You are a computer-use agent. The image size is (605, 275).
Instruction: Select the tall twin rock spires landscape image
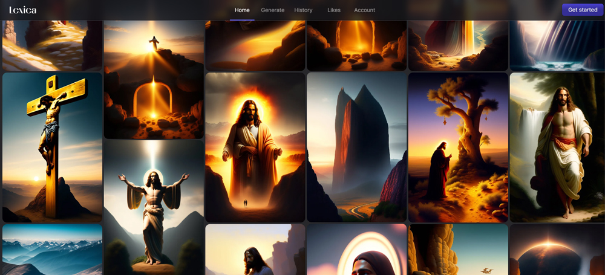coord(356,147)
